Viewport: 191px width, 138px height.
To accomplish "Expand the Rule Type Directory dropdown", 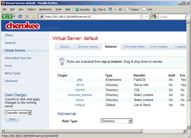I will 117,121.
